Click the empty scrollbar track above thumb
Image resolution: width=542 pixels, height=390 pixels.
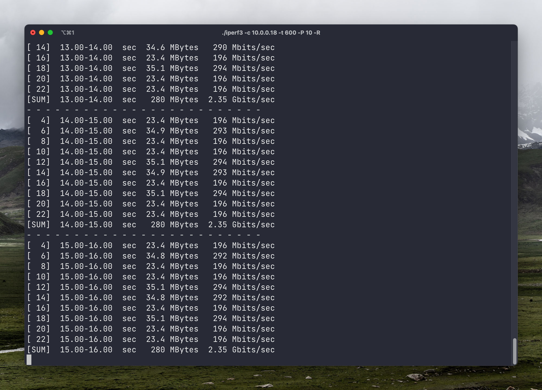514,190
